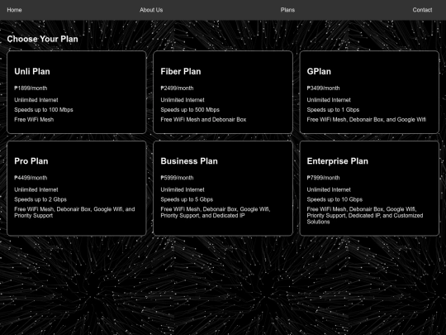Viewport: 446px width, 335px height.
Task: Click Free WiFi Mesh and Debonair Box
Action: pyautogui.click(x=203, y=120)
